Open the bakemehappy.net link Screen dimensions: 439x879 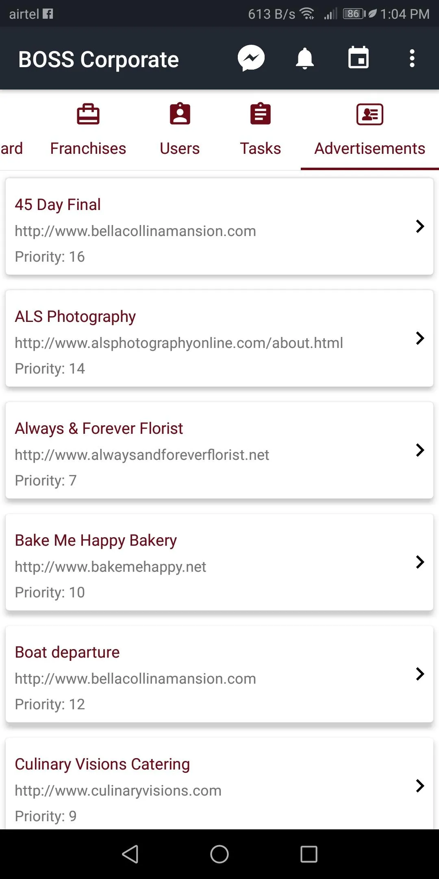pos(111,567)
